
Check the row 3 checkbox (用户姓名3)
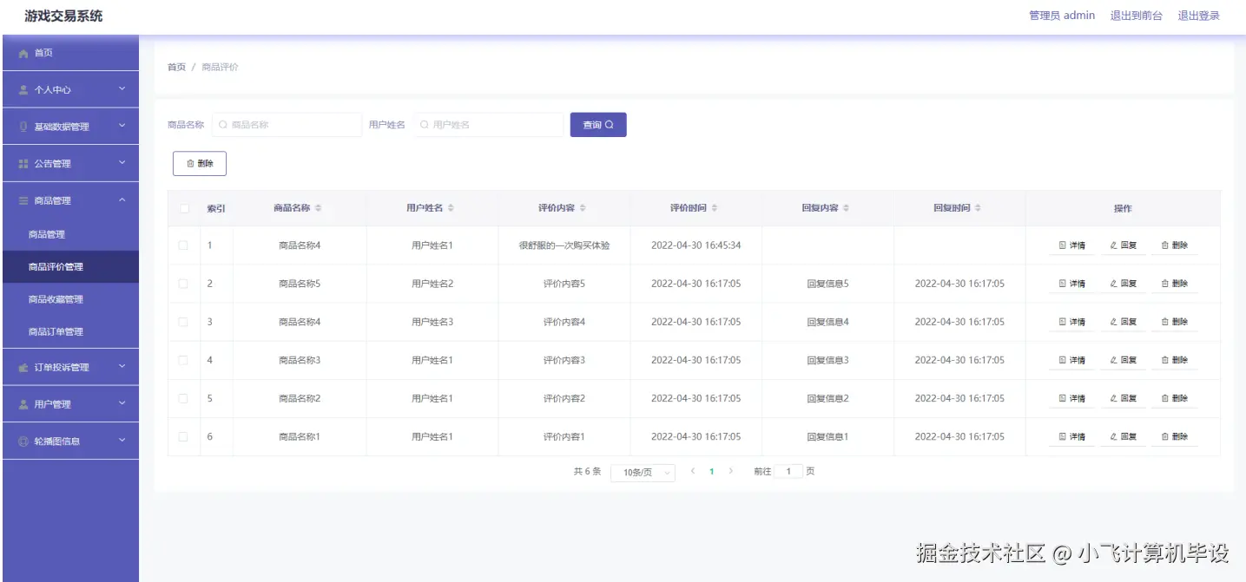(x=183, y=322)
